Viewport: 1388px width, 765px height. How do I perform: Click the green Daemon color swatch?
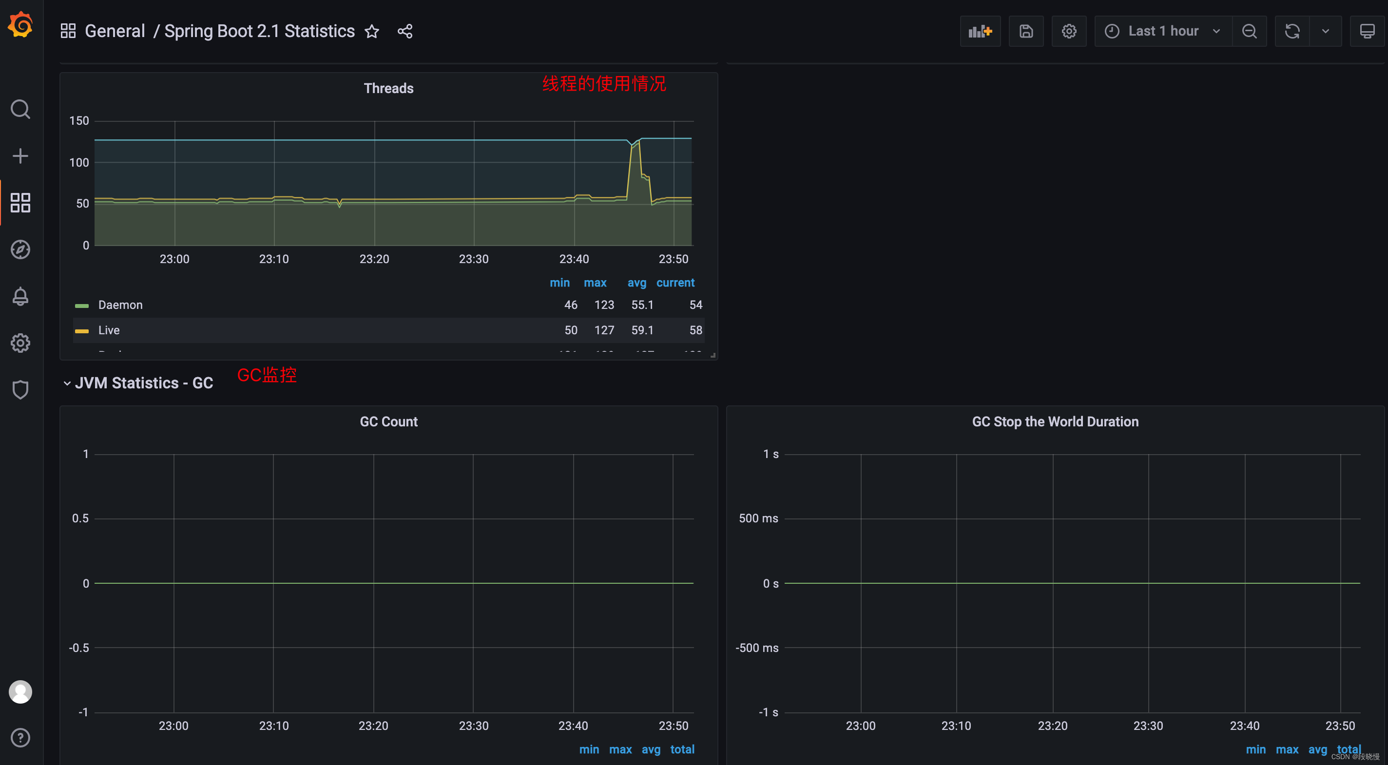82,306
